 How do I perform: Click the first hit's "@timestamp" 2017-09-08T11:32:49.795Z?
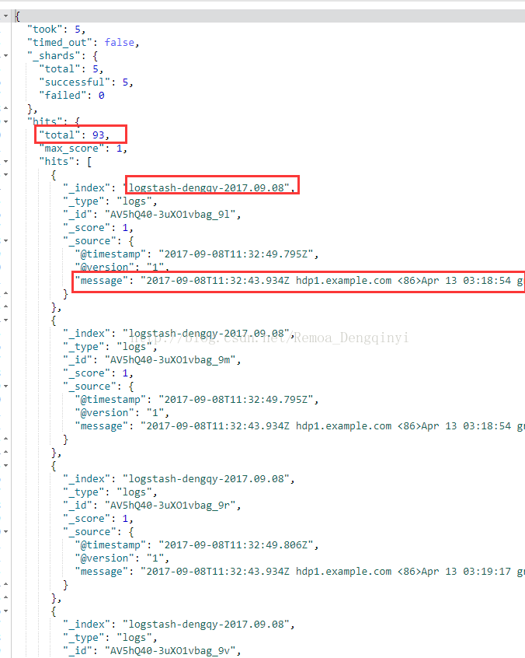tap(238, 254)
